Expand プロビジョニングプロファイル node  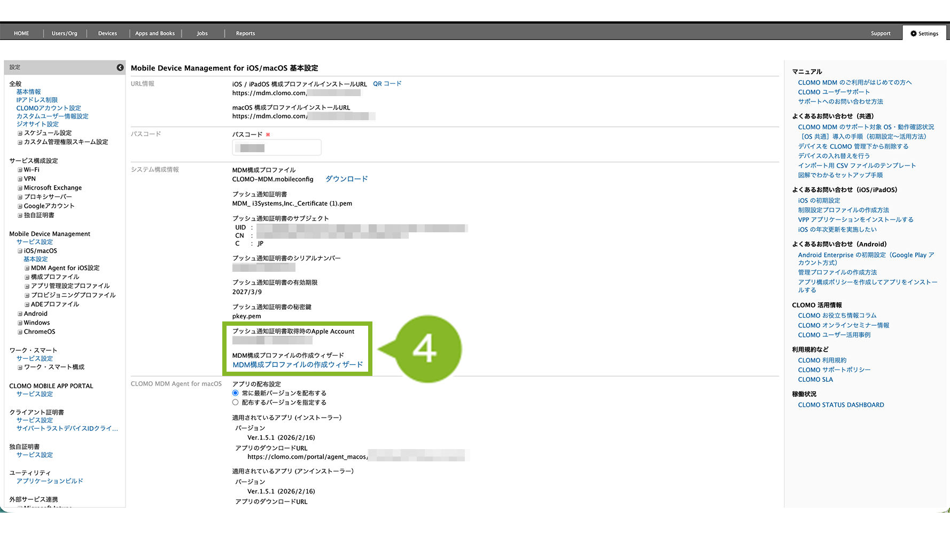pos(27,295)
